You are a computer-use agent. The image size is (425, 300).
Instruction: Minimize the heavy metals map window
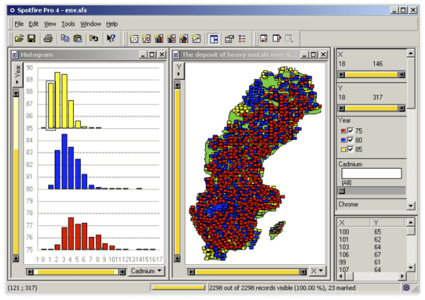point(304,55)
